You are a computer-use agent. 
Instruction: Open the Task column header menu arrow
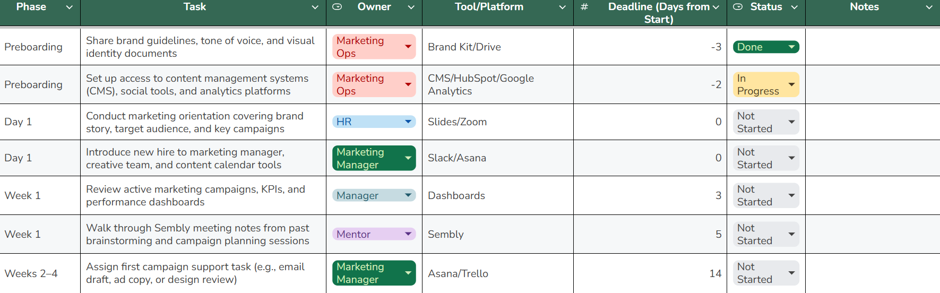pos(315,7)
